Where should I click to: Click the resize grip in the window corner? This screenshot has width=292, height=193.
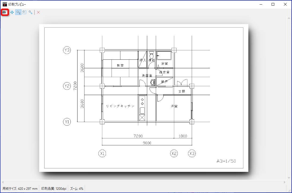(289, 190)
